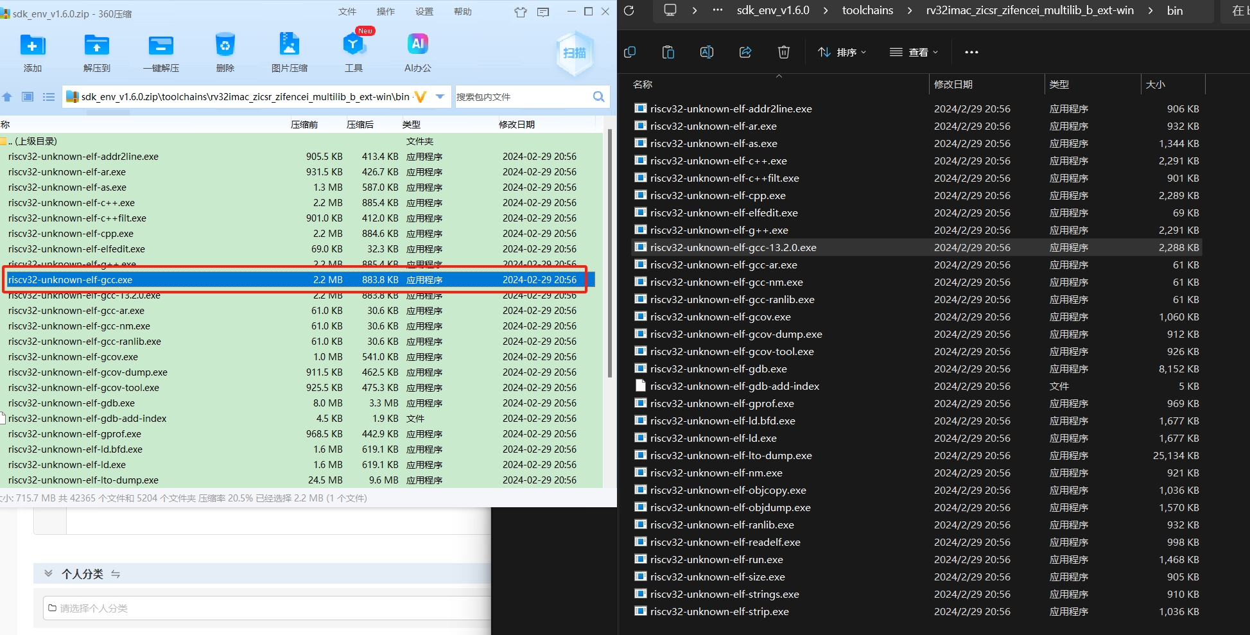This screenshot has height=635, width=1250.
Task: Expand chevron after sdk_env_v1.6.0 breadcrumb
Action: click(x=826, y=10)
